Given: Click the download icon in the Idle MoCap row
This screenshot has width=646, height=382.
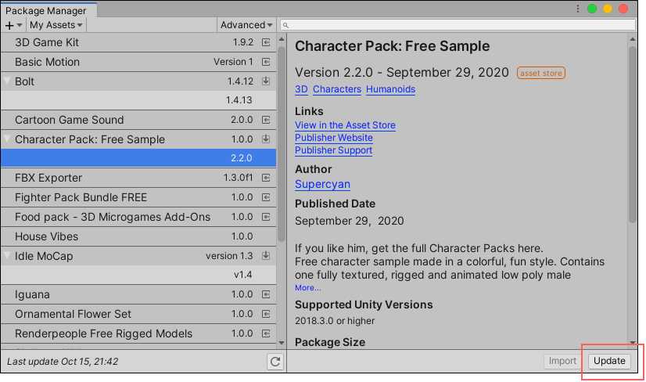Looking at the screenshot, I should click(266, 256).
